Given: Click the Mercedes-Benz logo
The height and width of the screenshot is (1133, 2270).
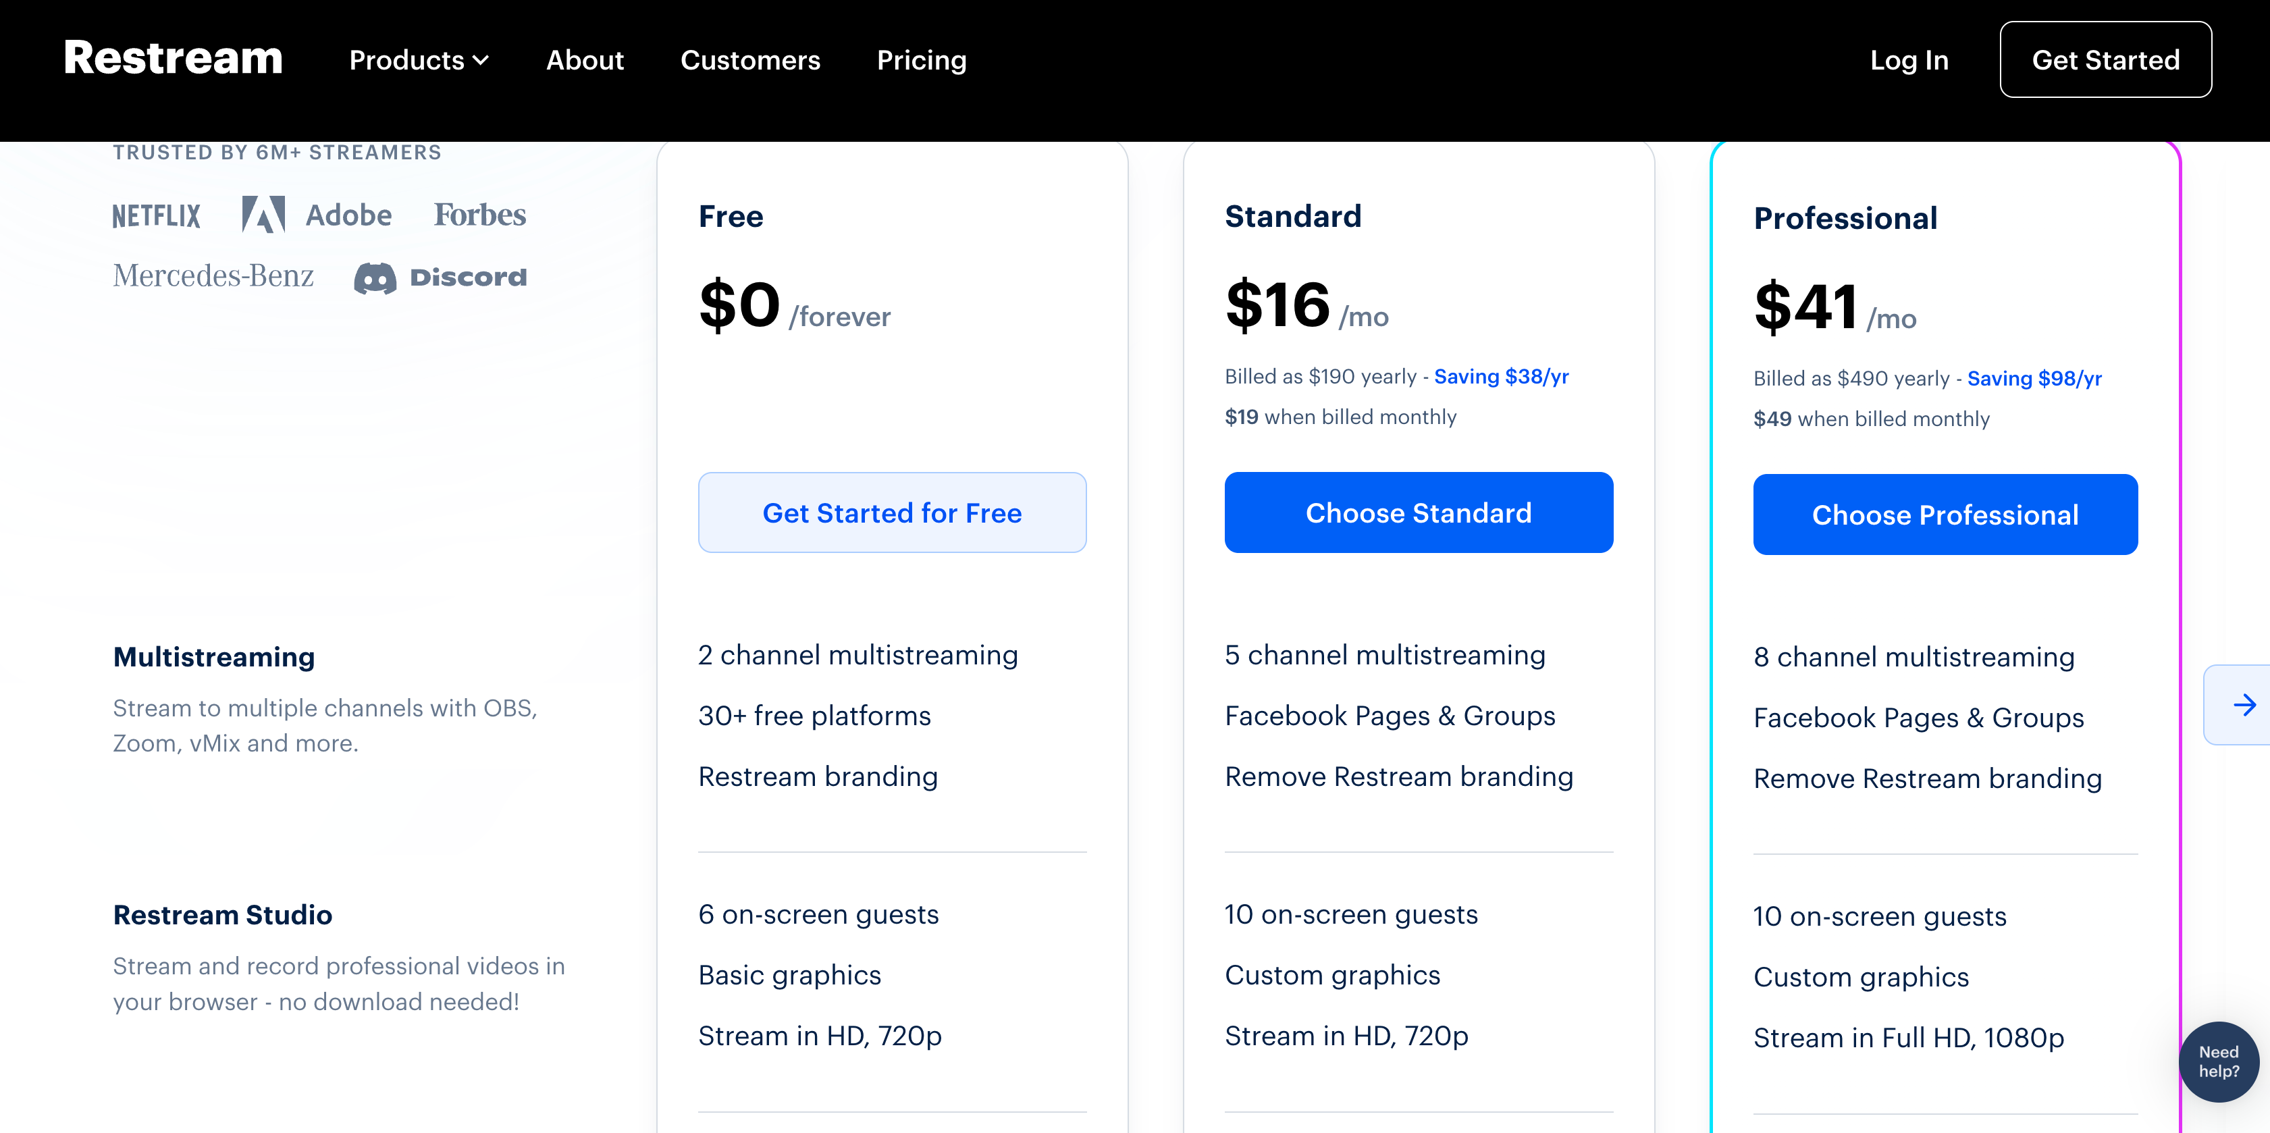Looking at the screenshot, I should pyautogui.click(x=213, y=277).
